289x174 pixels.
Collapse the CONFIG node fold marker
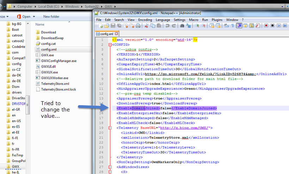(110, 45)
